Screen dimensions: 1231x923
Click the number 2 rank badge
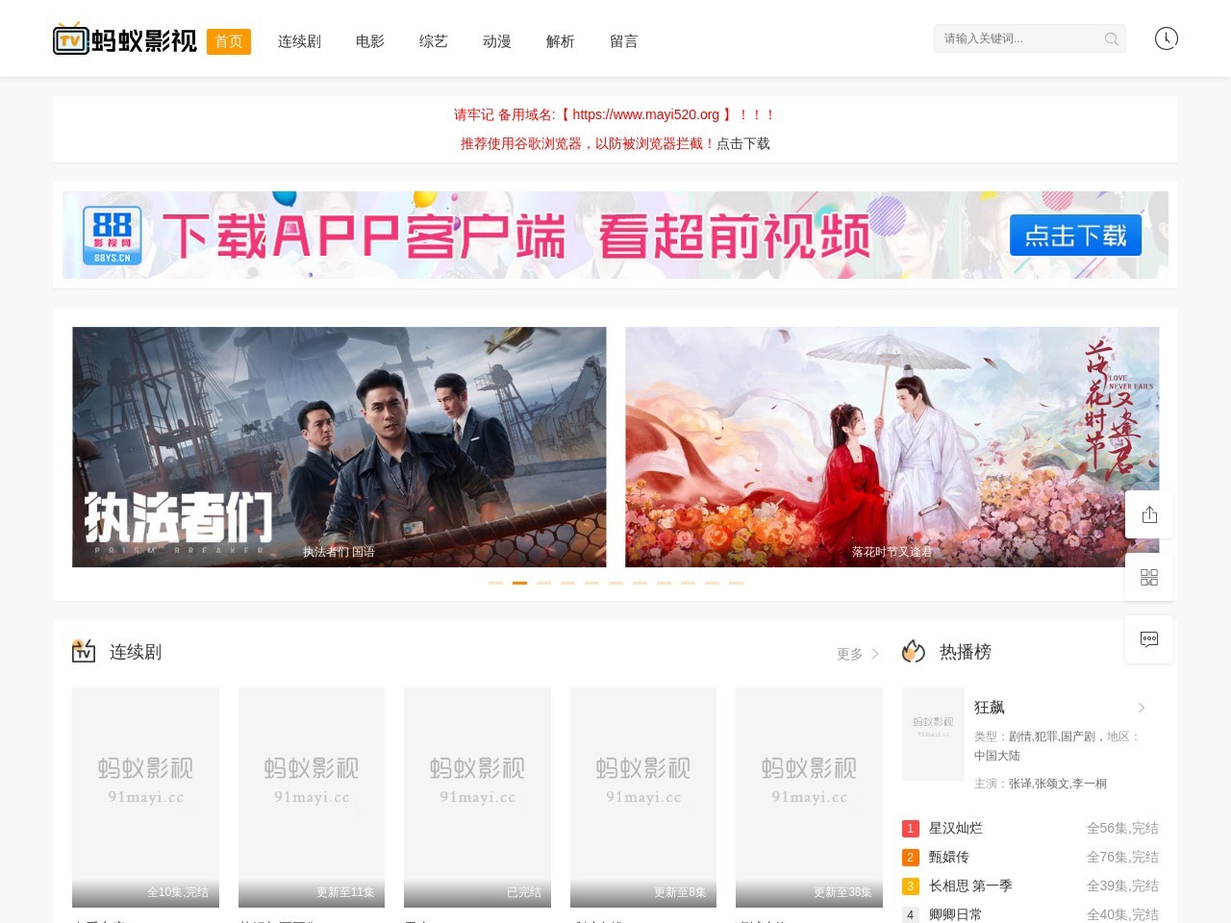coord(911,858)
